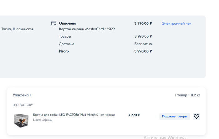219x139 pixels.
Task: Click the Оплачено amount 3 990,00 ₽
Action: coord(143,23)
